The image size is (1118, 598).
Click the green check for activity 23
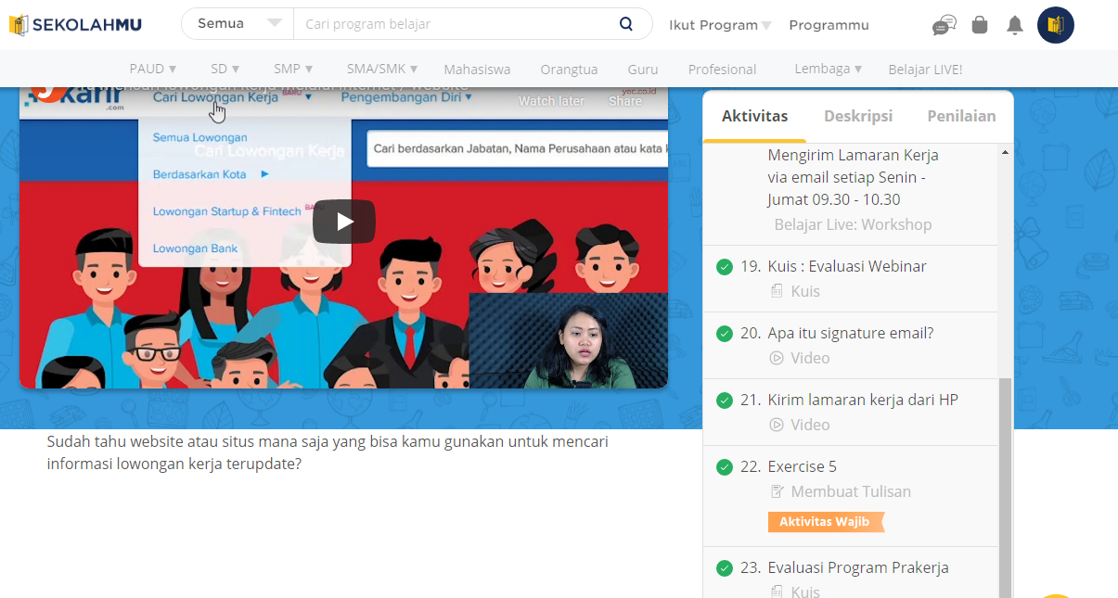point(725,568)
